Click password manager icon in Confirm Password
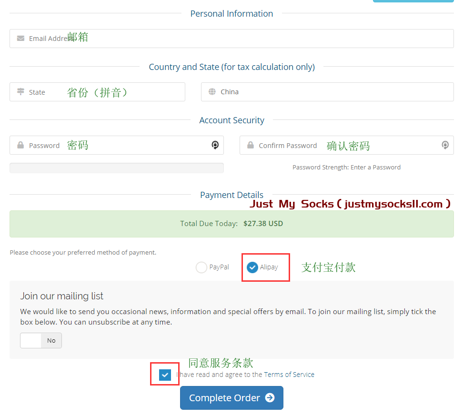 point(445,145)
